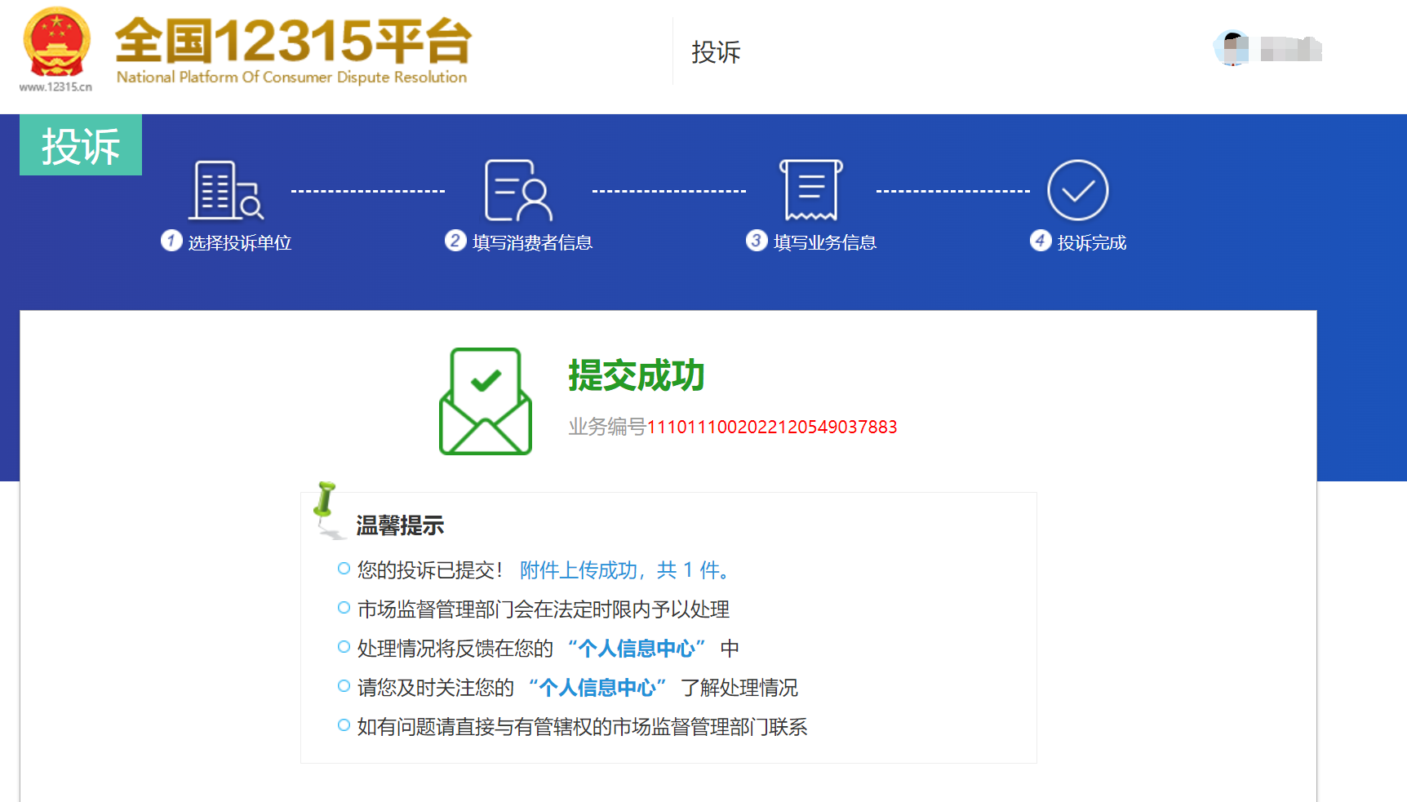Click the 投诉 header label

pyautogui.click(x=716, y=52)
